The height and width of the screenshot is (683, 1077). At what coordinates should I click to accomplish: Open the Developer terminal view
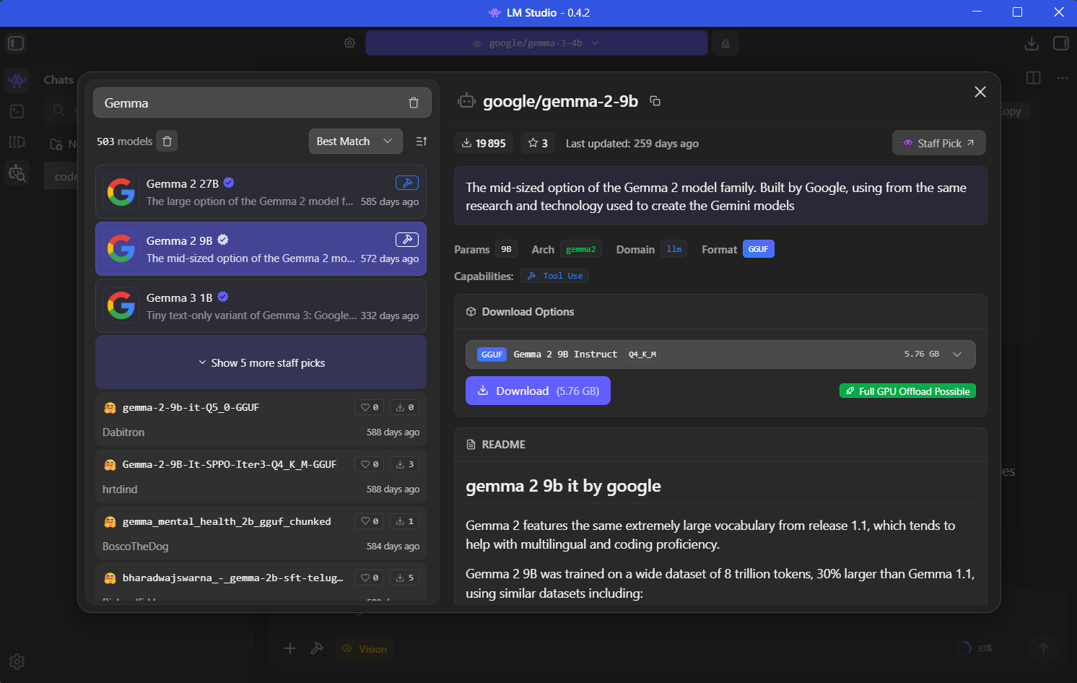[17, 111]
